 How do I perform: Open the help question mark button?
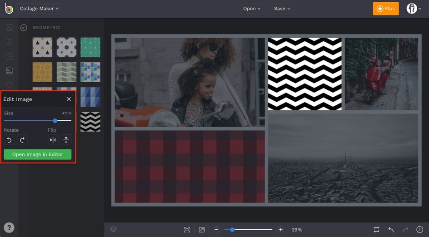9,228
